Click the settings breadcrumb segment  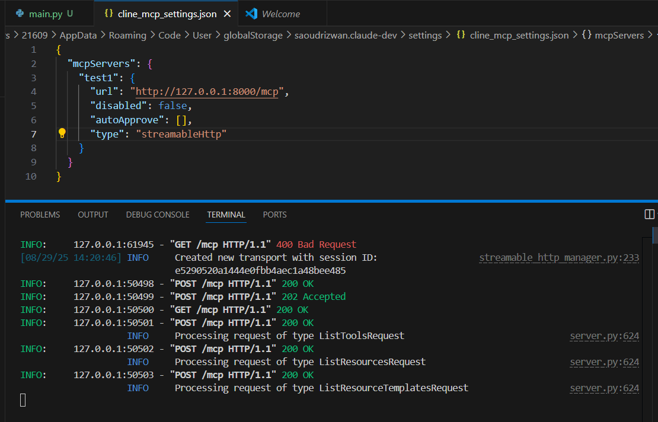point(425,35)
